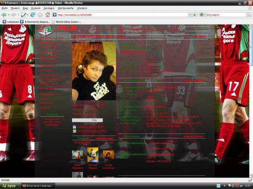253x189 pixels.
Task: Click the 'Известия' heading in the left column
Action: [x=52, y=114]
